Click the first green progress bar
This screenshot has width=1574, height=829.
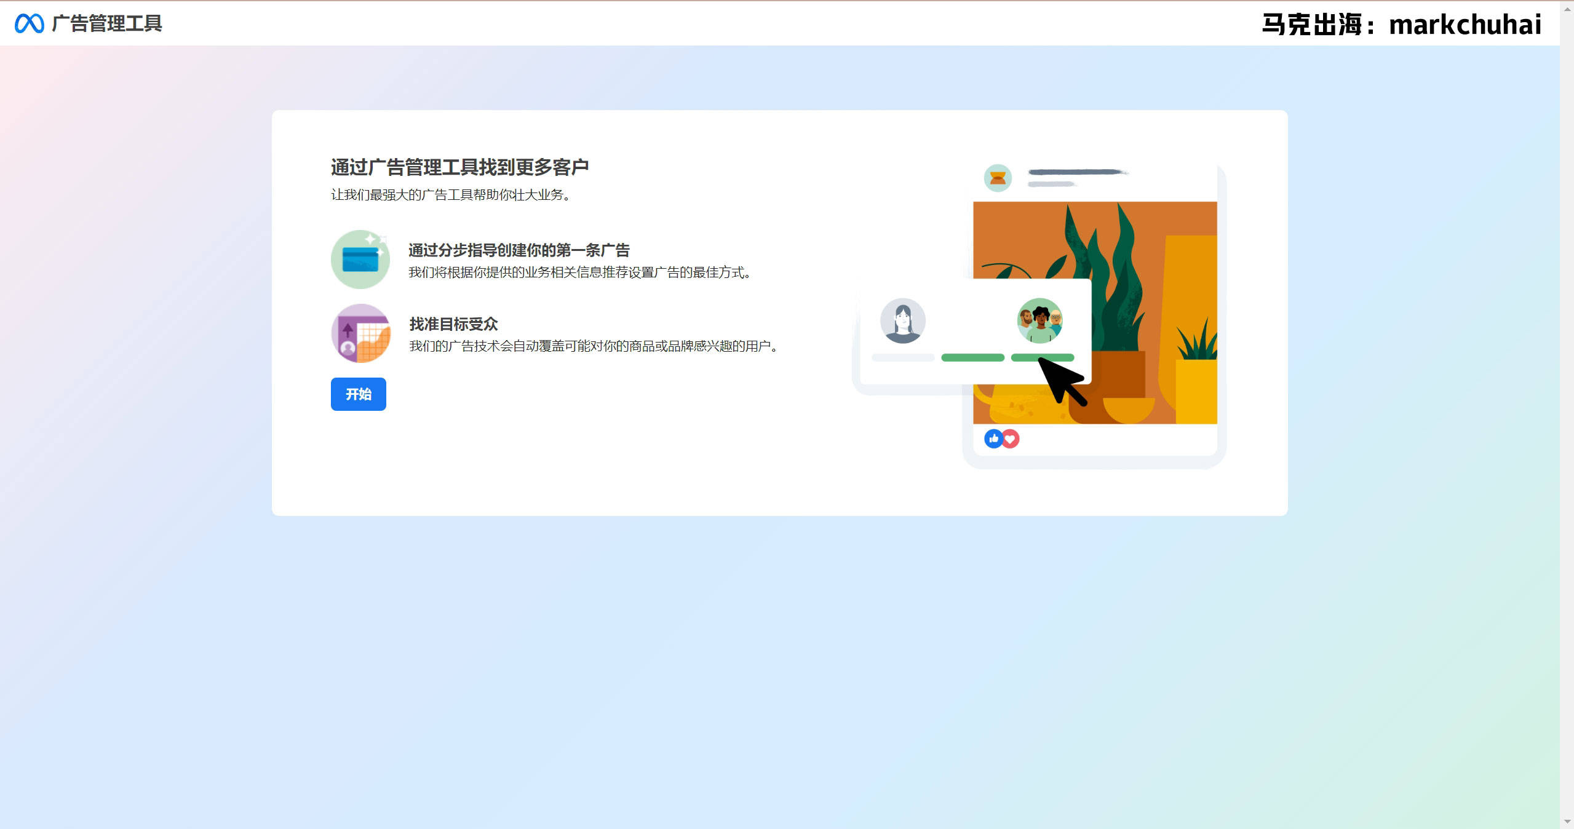(x=972, y=357)
